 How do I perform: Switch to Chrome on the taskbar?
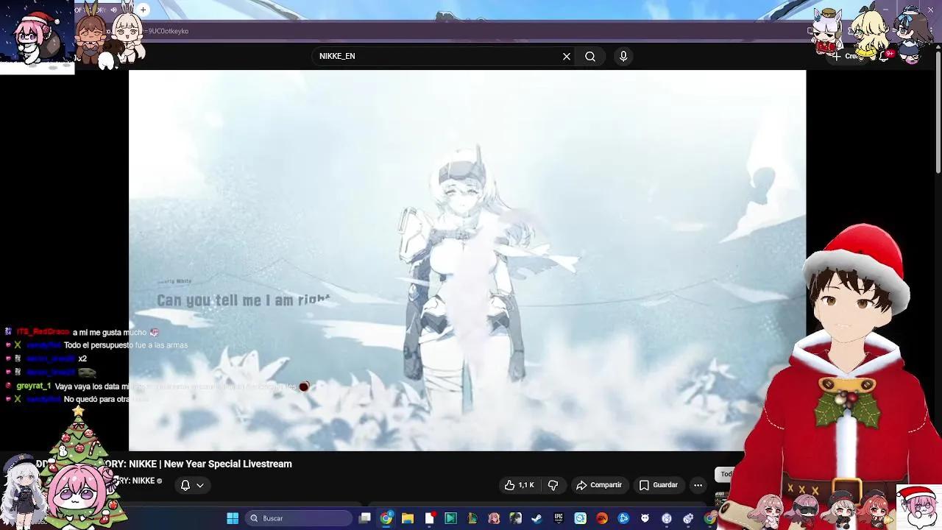(386, 518)
